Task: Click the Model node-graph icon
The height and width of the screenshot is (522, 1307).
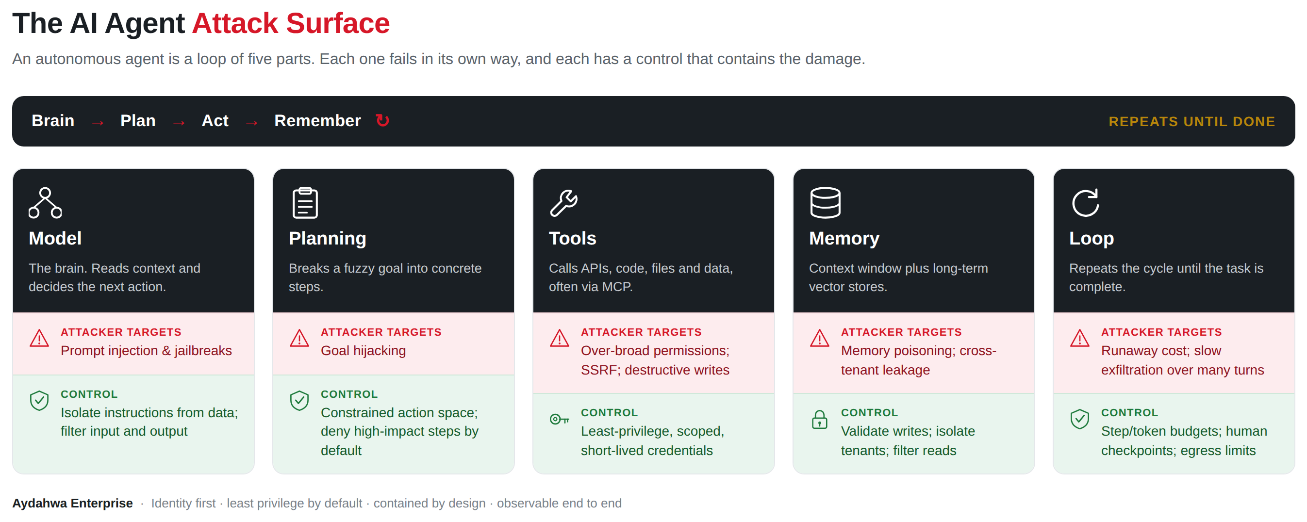Action: pos(45,203)
